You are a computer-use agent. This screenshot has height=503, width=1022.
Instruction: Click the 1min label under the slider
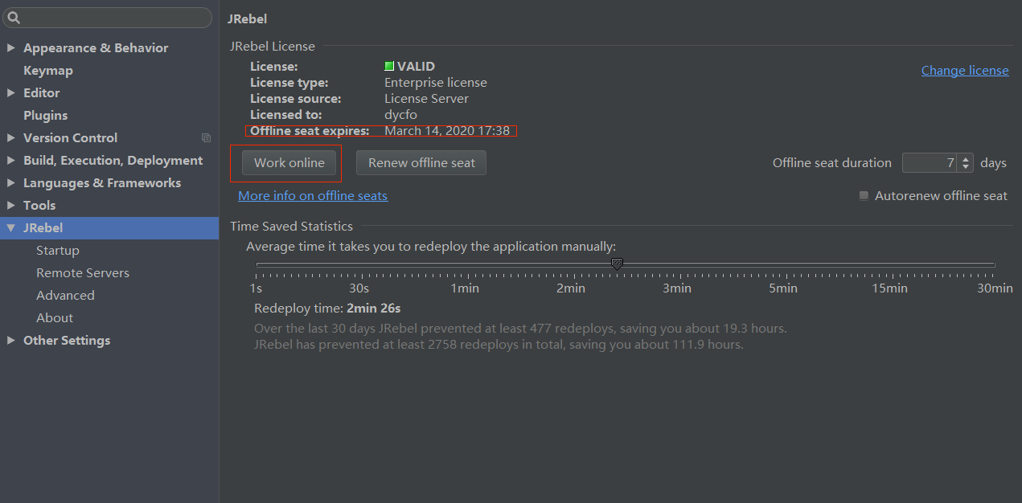(465, 288)
